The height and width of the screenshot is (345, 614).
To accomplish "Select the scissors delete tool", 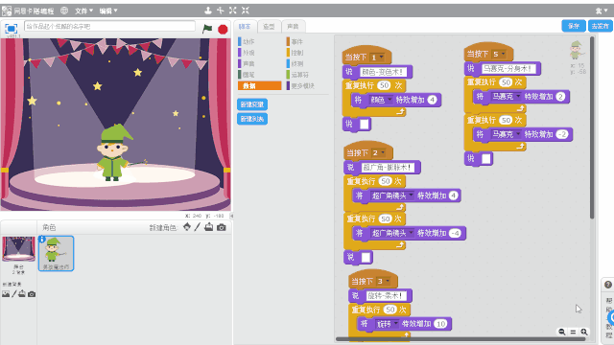I will [221, 11].
